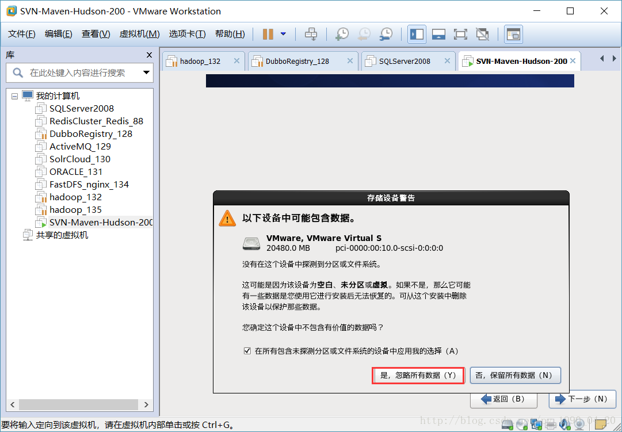This screenshot has height=432, width=622.
Task: Close the SVN-Maven-Hudson-200 tab
Action: (x=573, y=61)
